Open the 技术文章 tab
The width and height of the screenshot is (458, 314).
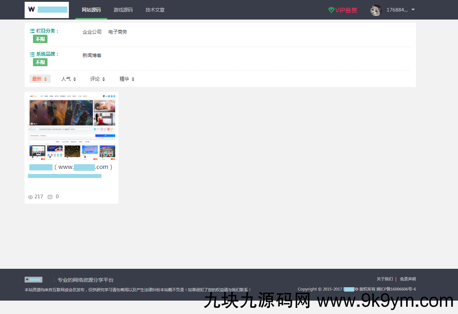tap(155, 10)
